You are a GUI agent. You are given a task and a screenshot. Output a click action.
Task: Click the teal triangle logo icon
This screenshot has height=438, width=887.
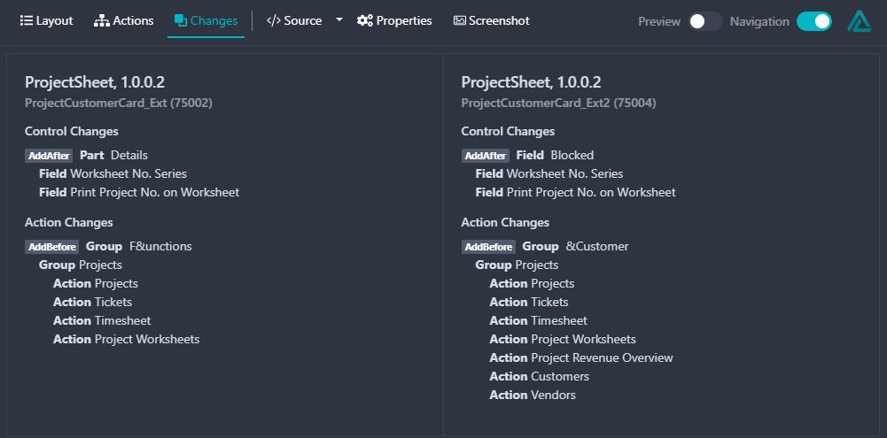(x=859, y=21)
